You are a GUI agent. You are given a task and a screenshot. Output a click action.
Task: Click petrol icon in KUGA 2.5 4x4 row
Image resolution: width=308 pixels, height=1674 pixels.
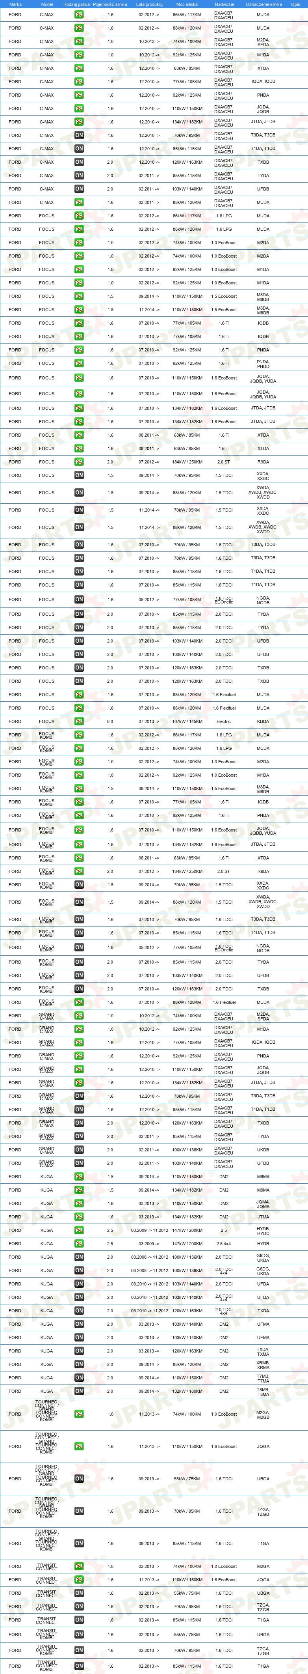[x=78, y=1244]
